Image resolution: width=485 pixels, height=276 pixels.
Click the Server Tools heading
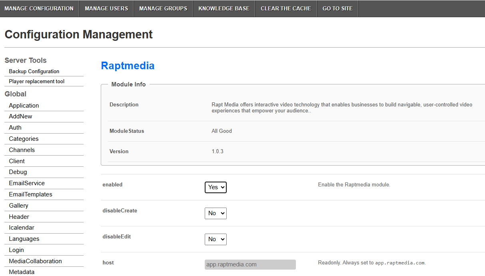(26, 60)
